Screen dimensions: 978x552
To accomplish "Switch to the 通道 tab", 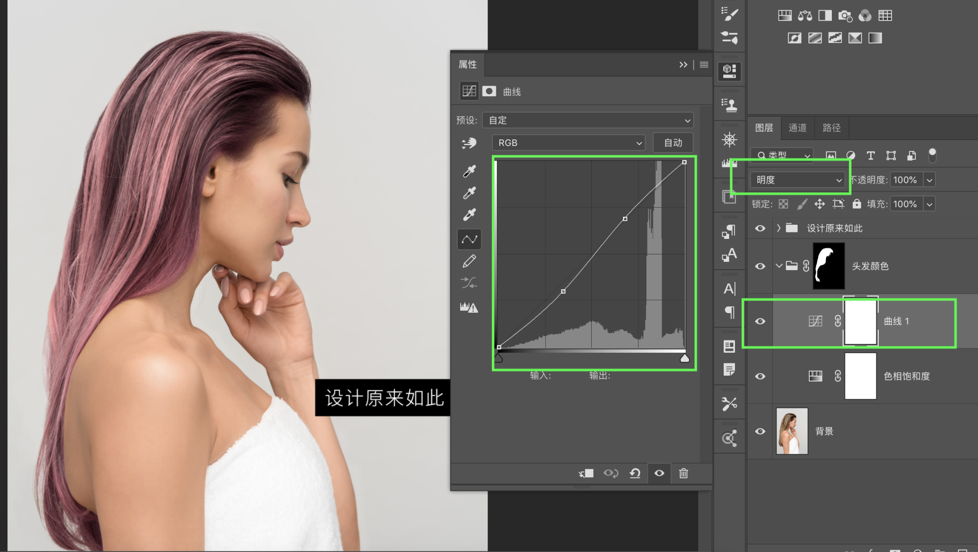I will click(x=798, y=127).
